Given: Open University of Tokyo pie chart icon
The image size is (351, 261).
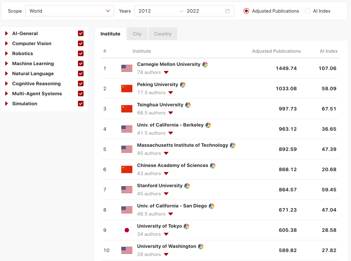Looking at the screenshot, I should point(187,226).
